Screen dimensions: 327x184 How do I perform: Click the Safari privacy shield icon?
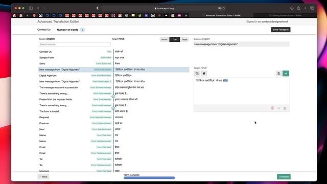click(x=98, y=8)
